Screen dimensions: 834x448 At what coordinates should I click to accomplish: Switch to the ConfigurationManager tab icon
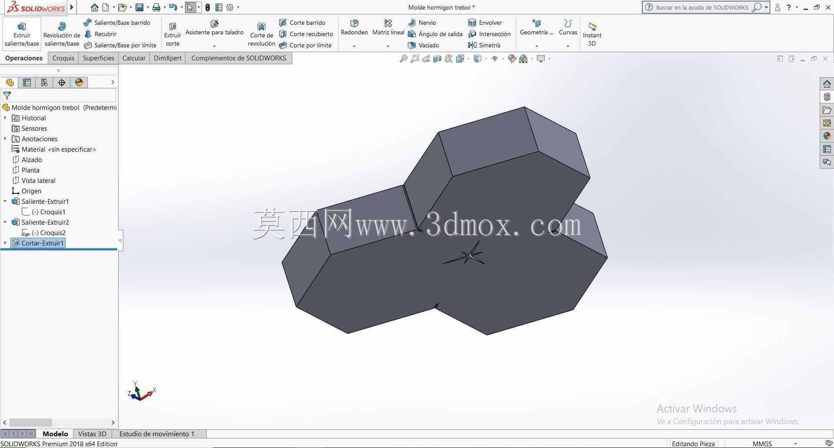44,83
